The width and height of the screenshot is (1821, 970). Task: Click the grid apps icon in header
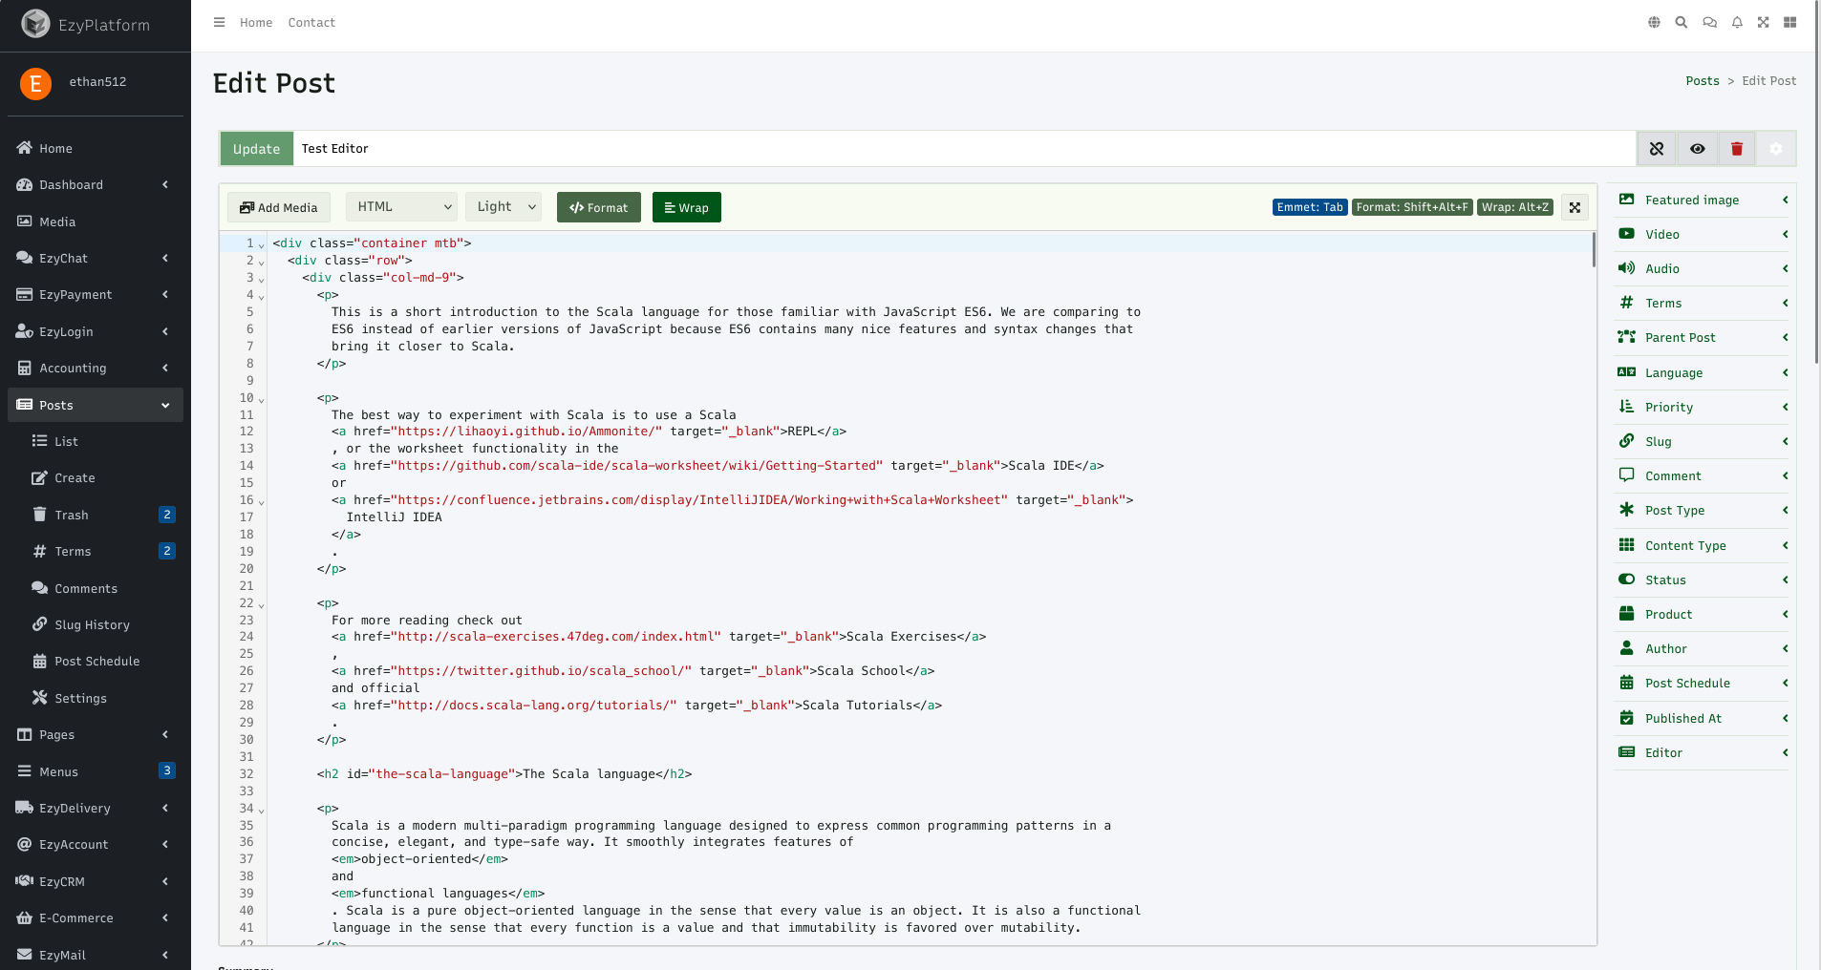1789,22
